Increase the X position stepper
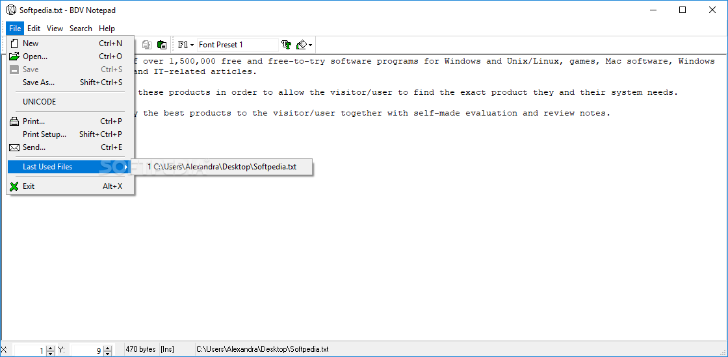The width and height of the screenshot is (728, 357). pyautogui.click(x=50, y=348)
